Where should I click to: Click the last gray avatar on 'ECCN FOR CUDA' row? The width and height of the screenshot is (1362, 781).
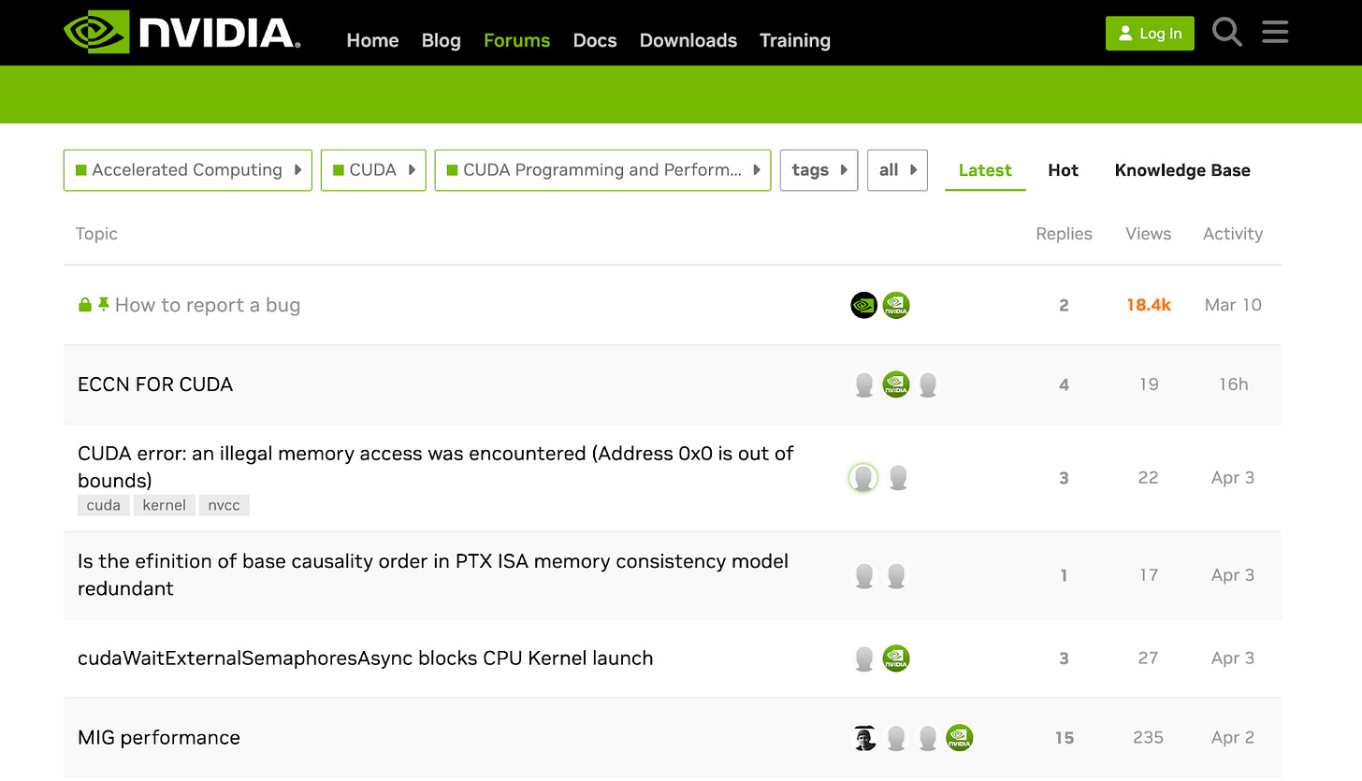[x=928, y=384]
